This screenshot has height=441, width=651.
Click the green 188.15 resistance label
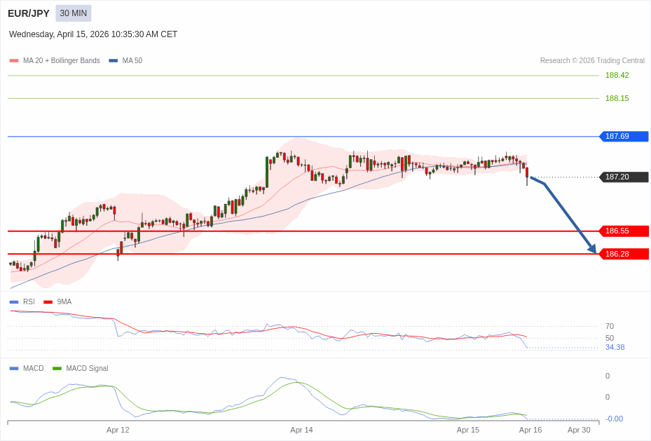(x=617, y=99)
